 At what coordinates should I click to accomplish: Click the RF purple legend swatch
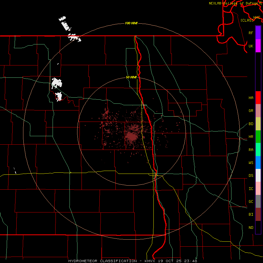click(x=258, y=33)
